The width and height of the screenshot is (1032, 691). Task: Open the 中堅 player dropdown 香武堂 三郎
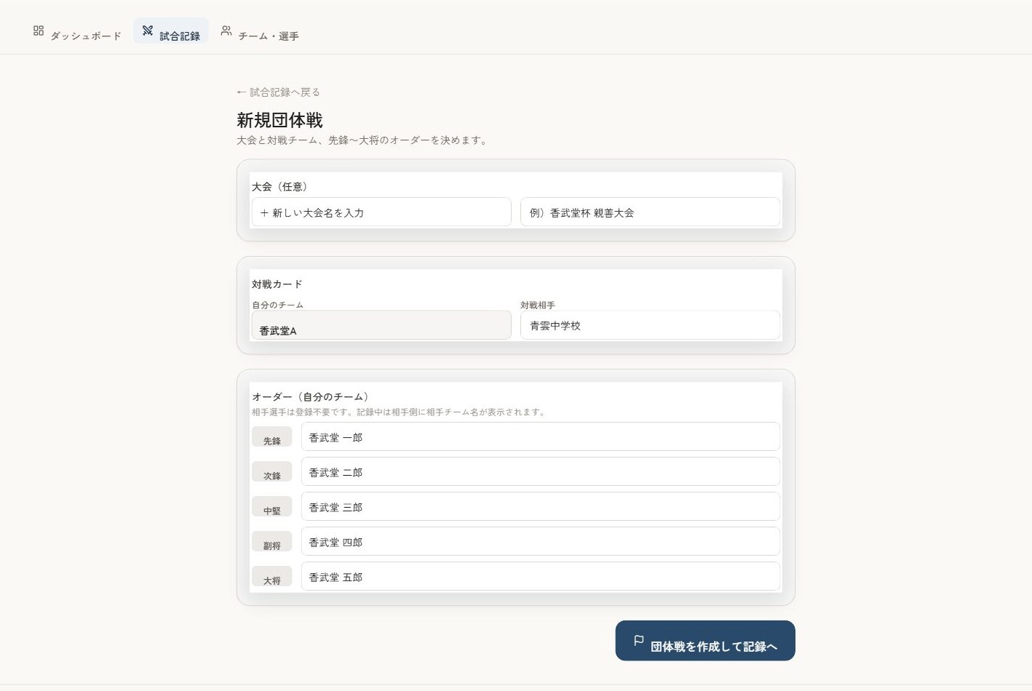(x=541, y=506)
